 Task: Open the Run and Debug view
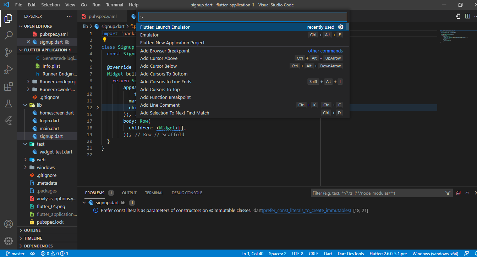9,69
